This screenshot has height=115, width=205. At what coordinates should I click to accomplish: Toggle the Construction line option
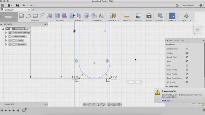pos(187,49)
